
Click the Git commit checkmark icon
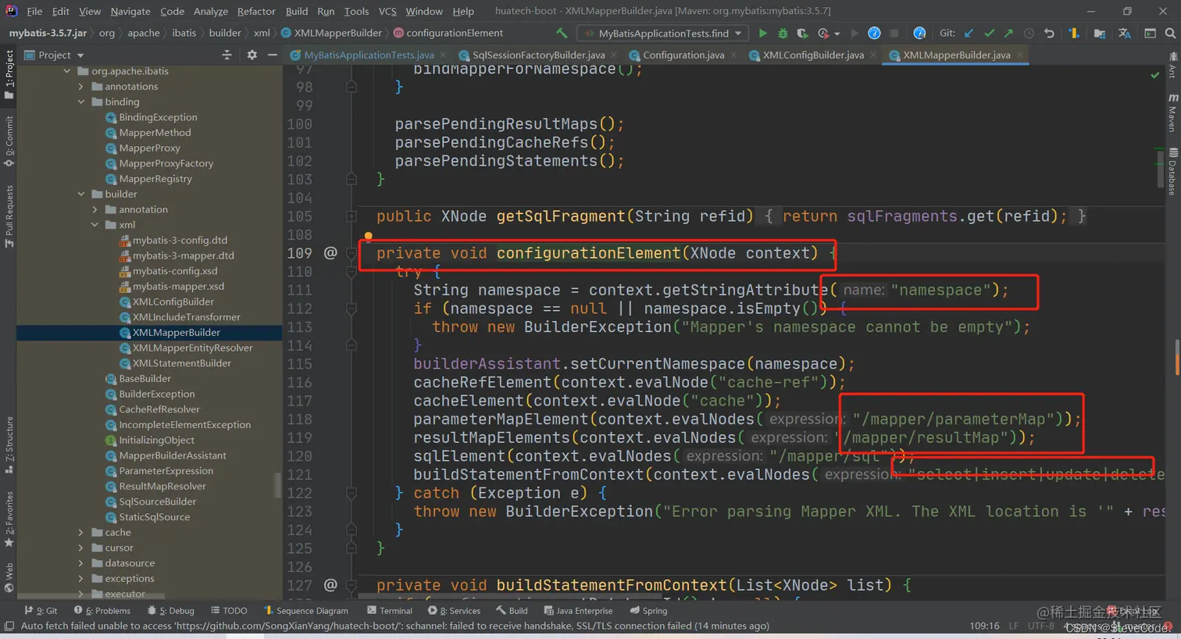pyautogui.click(x=989, y=33)
